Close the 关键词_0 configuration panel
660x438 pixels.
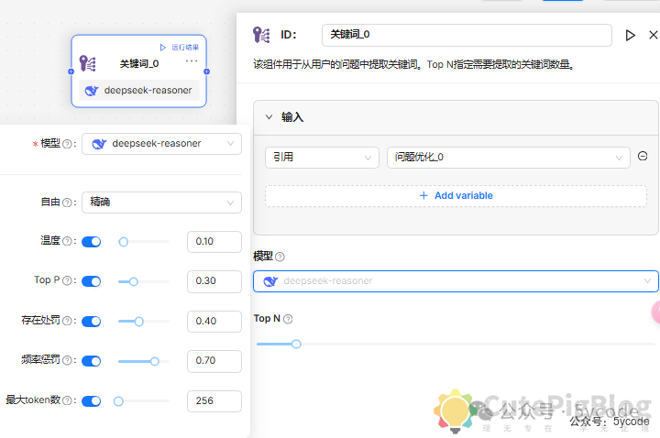654,35
